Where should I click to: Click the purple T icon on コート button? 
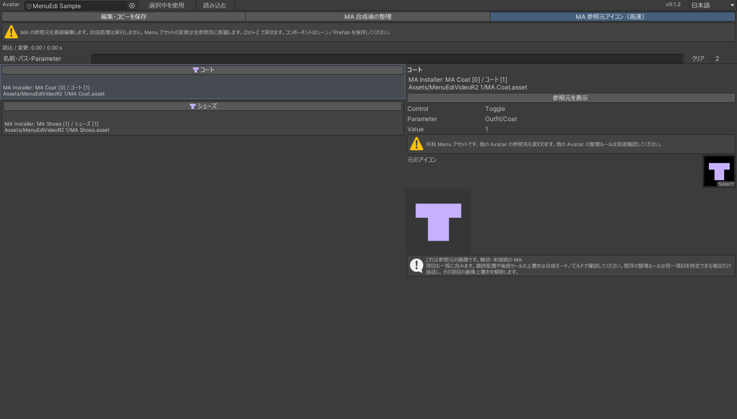196,70
